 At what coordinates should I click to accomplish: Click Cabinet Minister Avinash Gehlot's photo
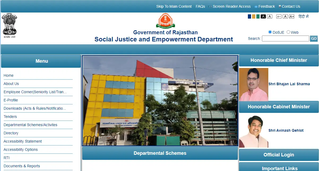(x=254, y=131)
